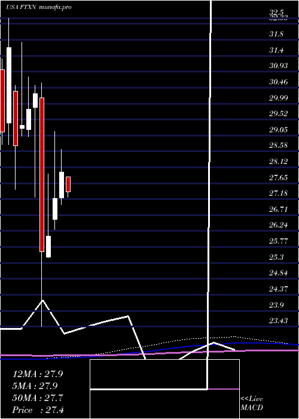This screenshot has width=299, height=419.
Task: Click the last small red candlestick
Action: point(68,184)
